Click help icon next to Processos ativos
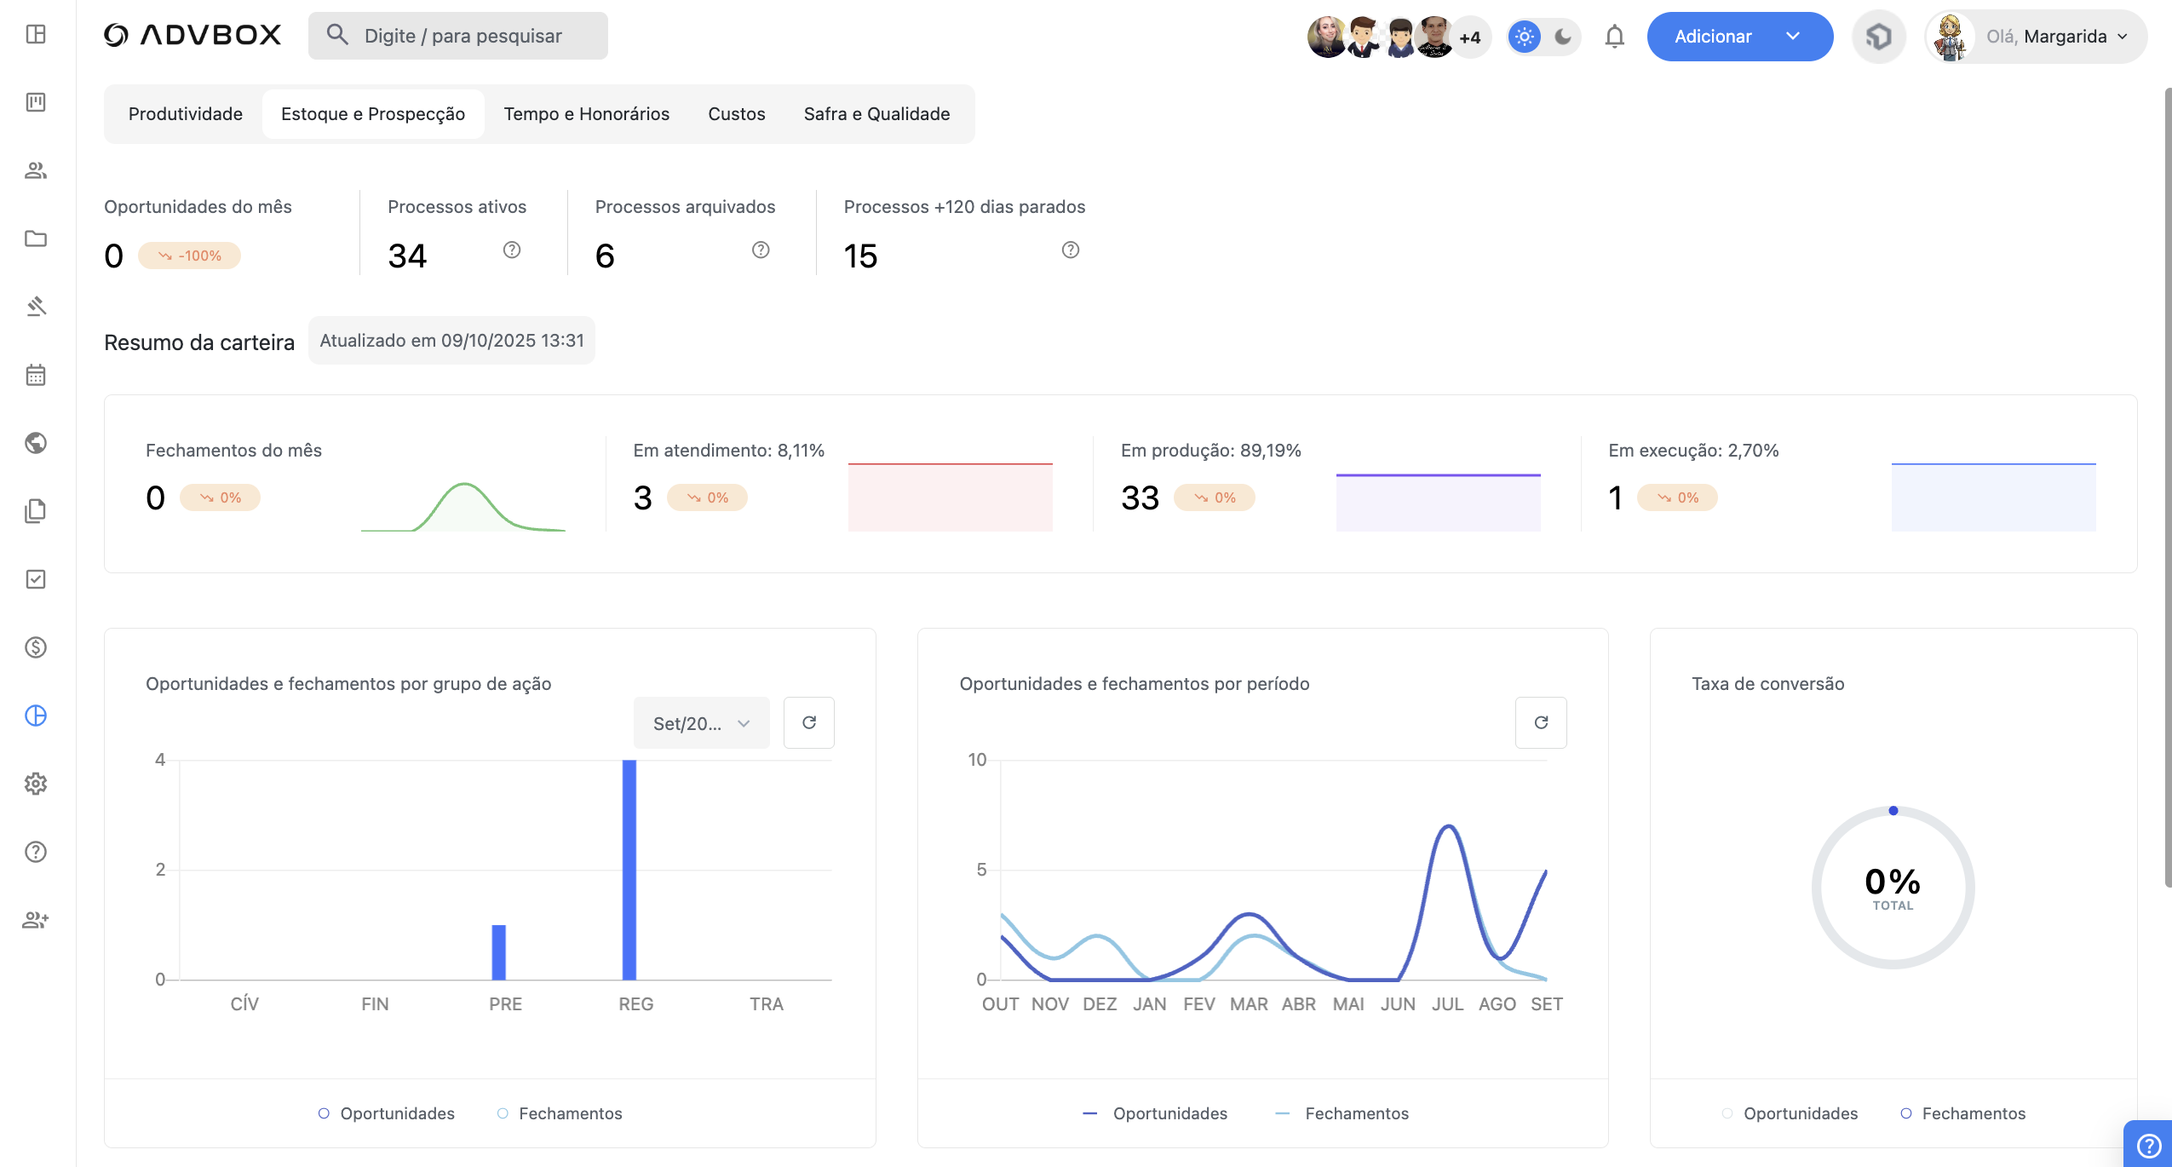Screen dimensions: 2172x1167 (x=512, y=250)
